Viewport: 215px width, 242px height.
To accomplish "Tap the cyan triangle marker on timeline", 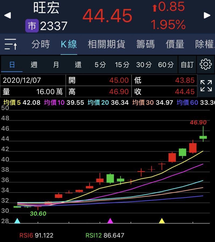I will pos(17,221).
